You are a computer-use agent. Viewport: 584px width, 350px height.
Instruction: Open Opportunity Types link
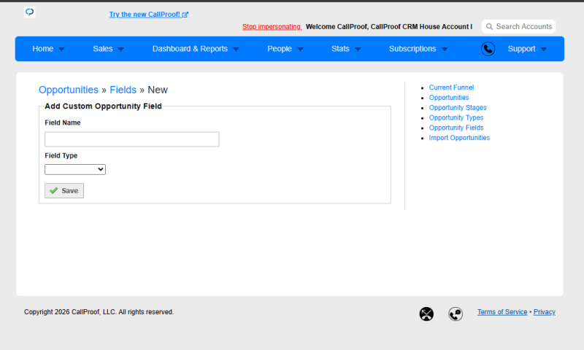point(456,117)
